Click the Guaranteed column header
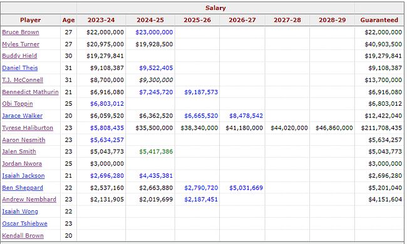This screenshot has height=244, width=407. pos(379,20)
